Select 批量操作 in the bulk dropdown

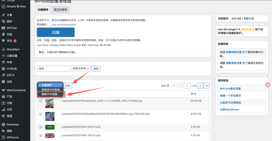(50, 85)
